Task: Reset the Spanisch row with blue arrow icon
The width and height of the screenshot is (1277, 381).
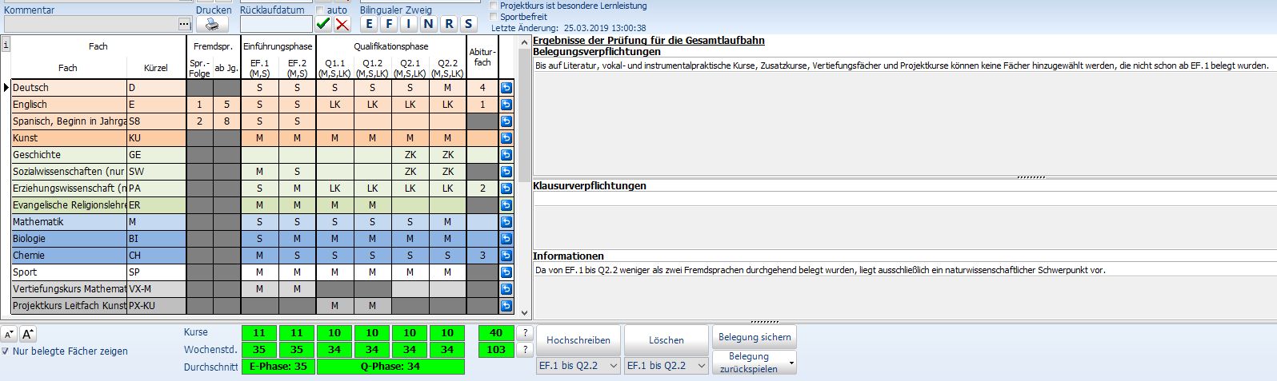Action: pos(506,121)
